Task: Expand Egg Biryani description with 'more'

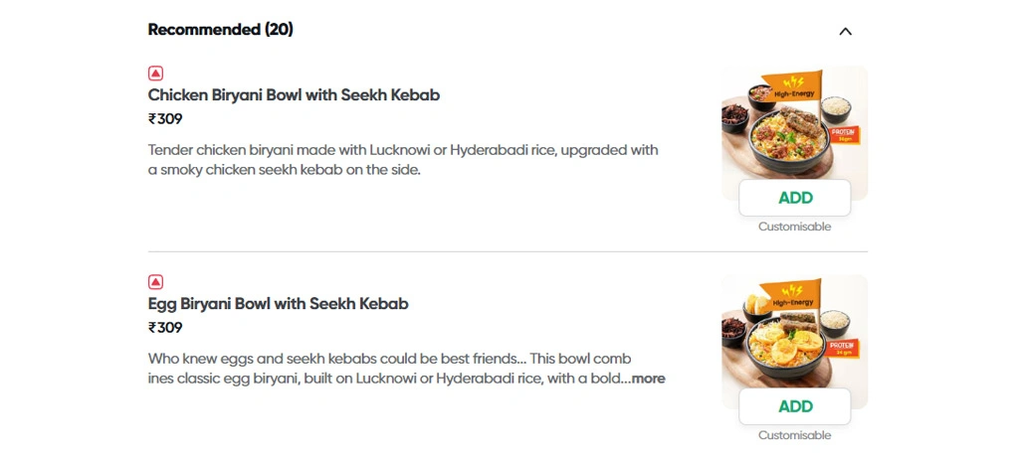Action: (648, 379)
